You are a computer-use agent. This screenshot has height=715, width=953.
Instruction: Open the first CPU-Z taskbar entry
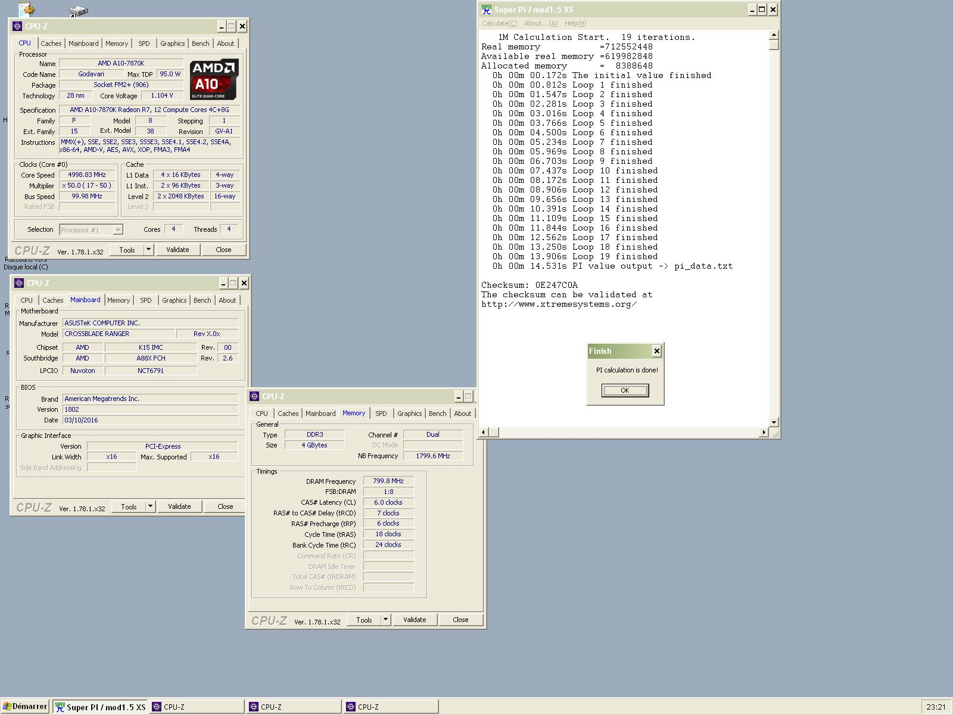[197, 707]
